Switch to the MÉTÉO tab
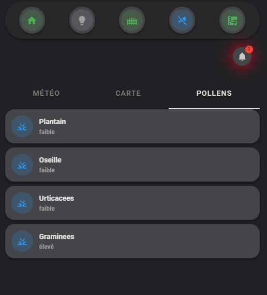Viewport: 267px width, 295px height. pos(46,93)
